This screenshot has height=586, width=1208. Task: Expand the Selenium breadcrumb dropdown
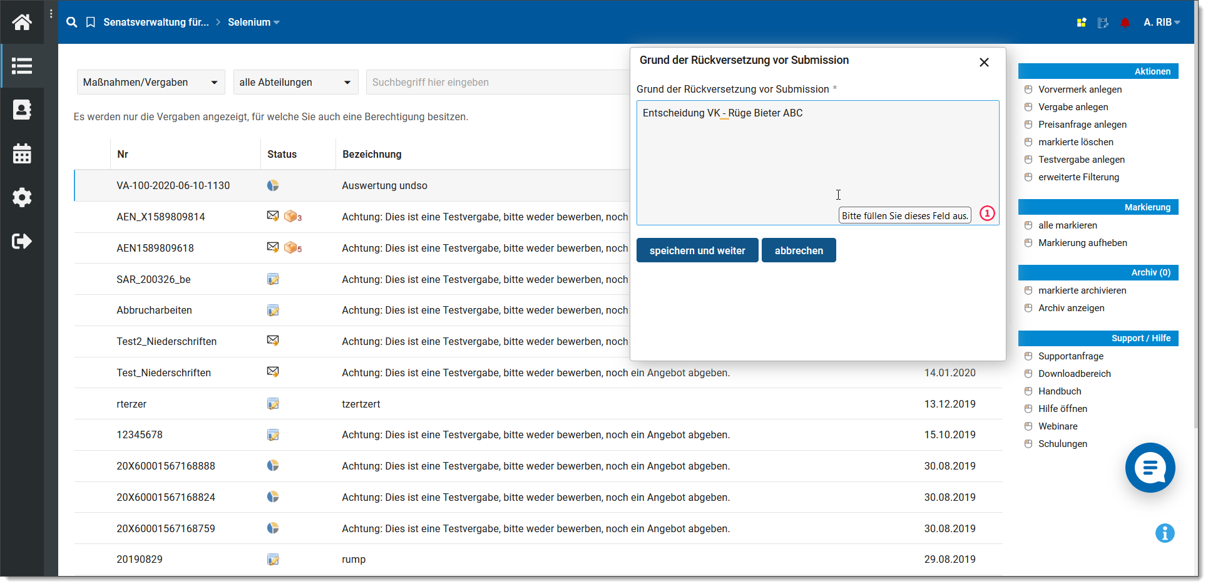click(253, 23)
